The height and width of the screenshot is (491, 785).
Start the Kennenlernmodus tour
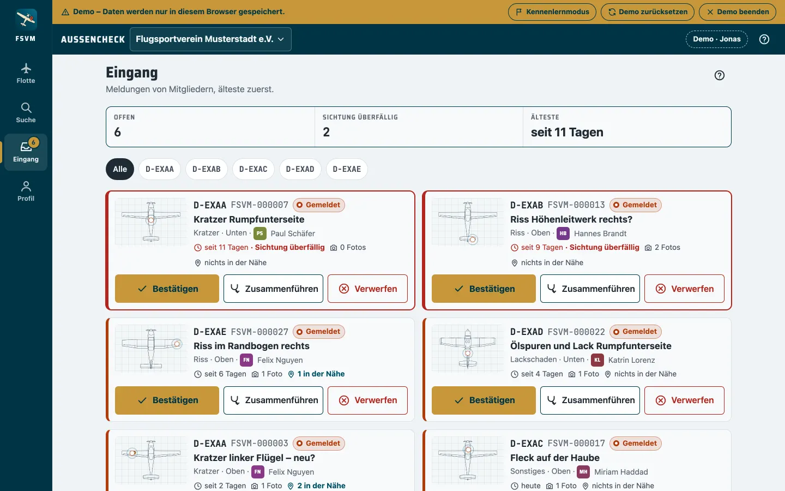(552, 12)
